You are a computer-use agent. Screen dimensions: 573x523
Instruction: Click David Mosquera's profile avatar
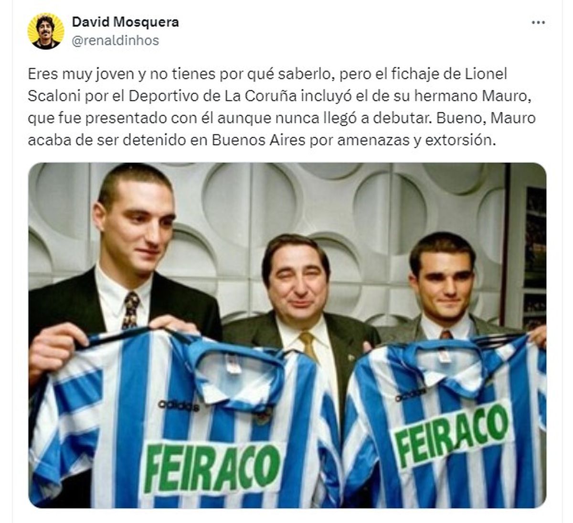pyautogui.click(x=46, y=31)
